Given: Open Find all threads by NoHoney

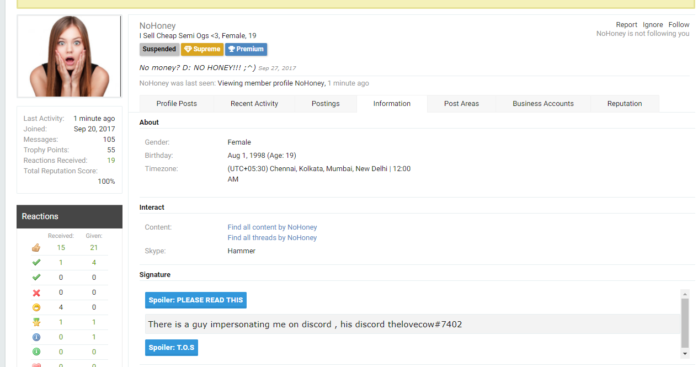Looking at the screenshot, I should (x=272, y=238).
